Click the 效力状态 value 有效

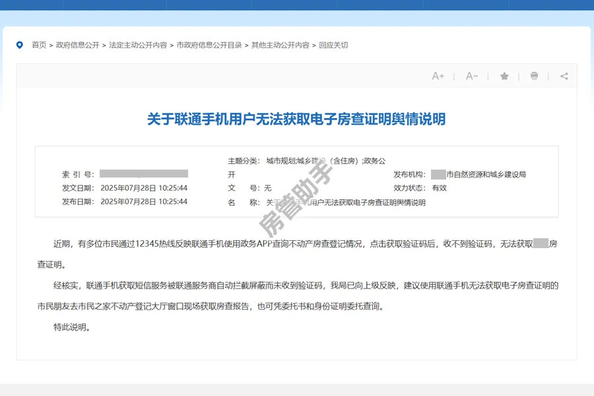[x=440, y=188]
